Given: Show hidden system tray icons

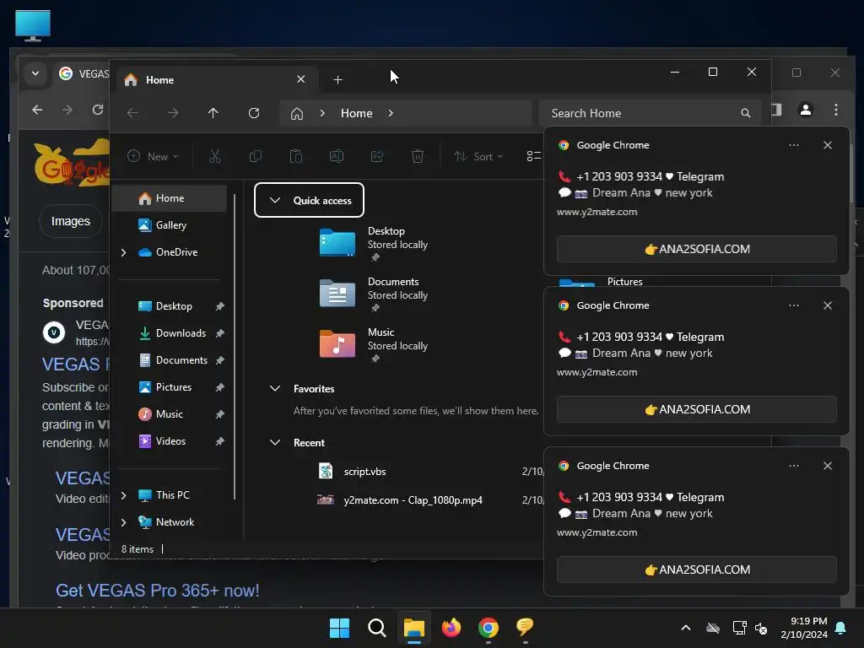Looking at the screenshot, I should (x=686, y=628).
